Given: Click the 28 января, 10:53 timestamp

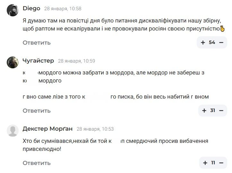Looking at the screenshot, I should (95, 129).
